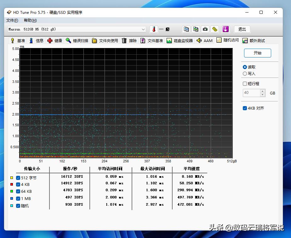291x238 pixels.
Task: Increase the short stroke GB spinner
Action: coord(262,91)
